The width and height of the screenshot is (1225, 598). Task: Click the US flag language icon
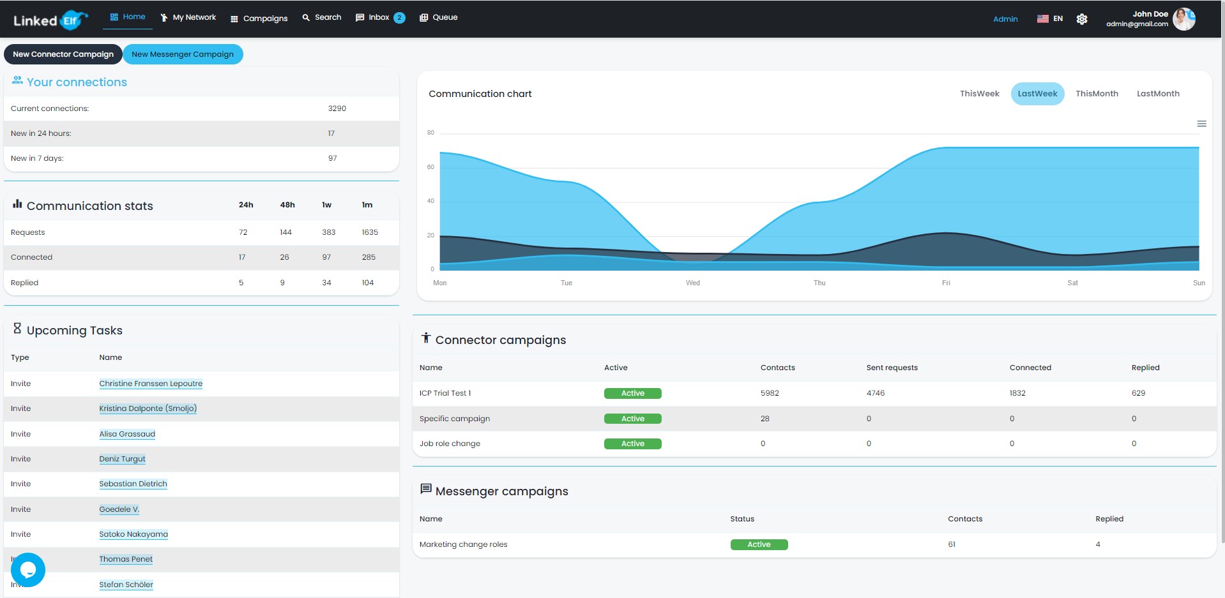[1042, 19]
